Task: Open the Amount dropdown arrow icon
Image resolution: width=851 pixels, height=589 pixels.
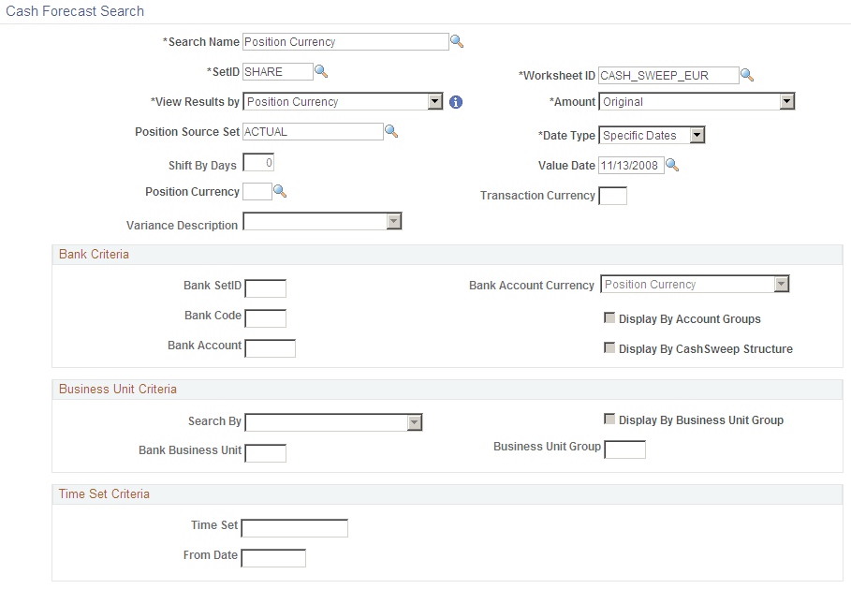Action: click(786, 101)
